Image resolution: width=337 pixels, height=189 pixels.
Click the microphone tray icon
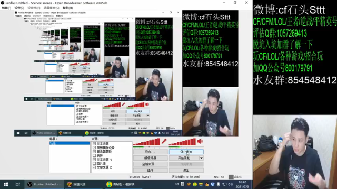[x=219, y=184]
